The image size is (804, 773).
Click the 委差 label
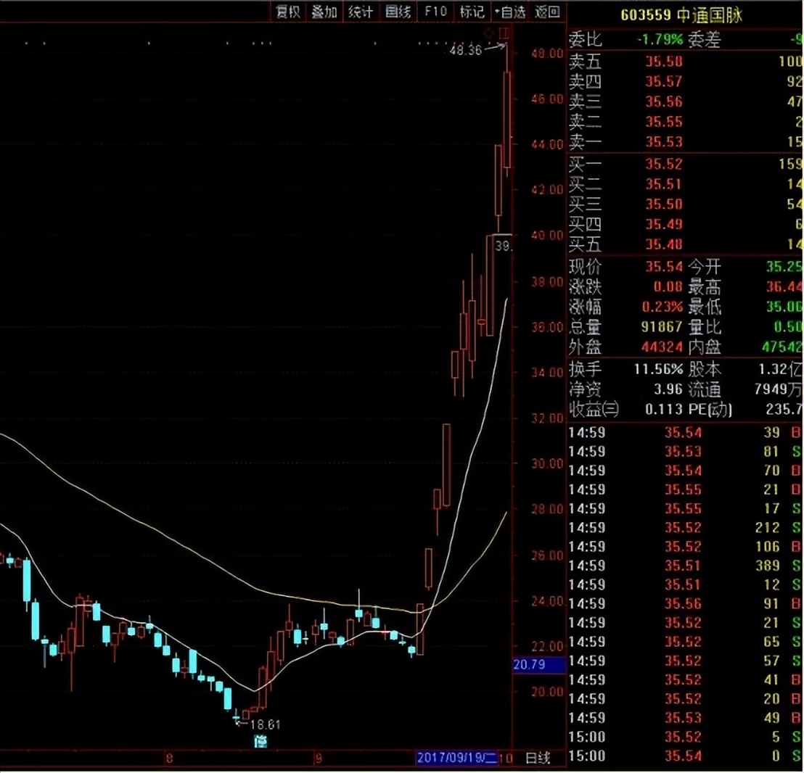click(704, 39)
